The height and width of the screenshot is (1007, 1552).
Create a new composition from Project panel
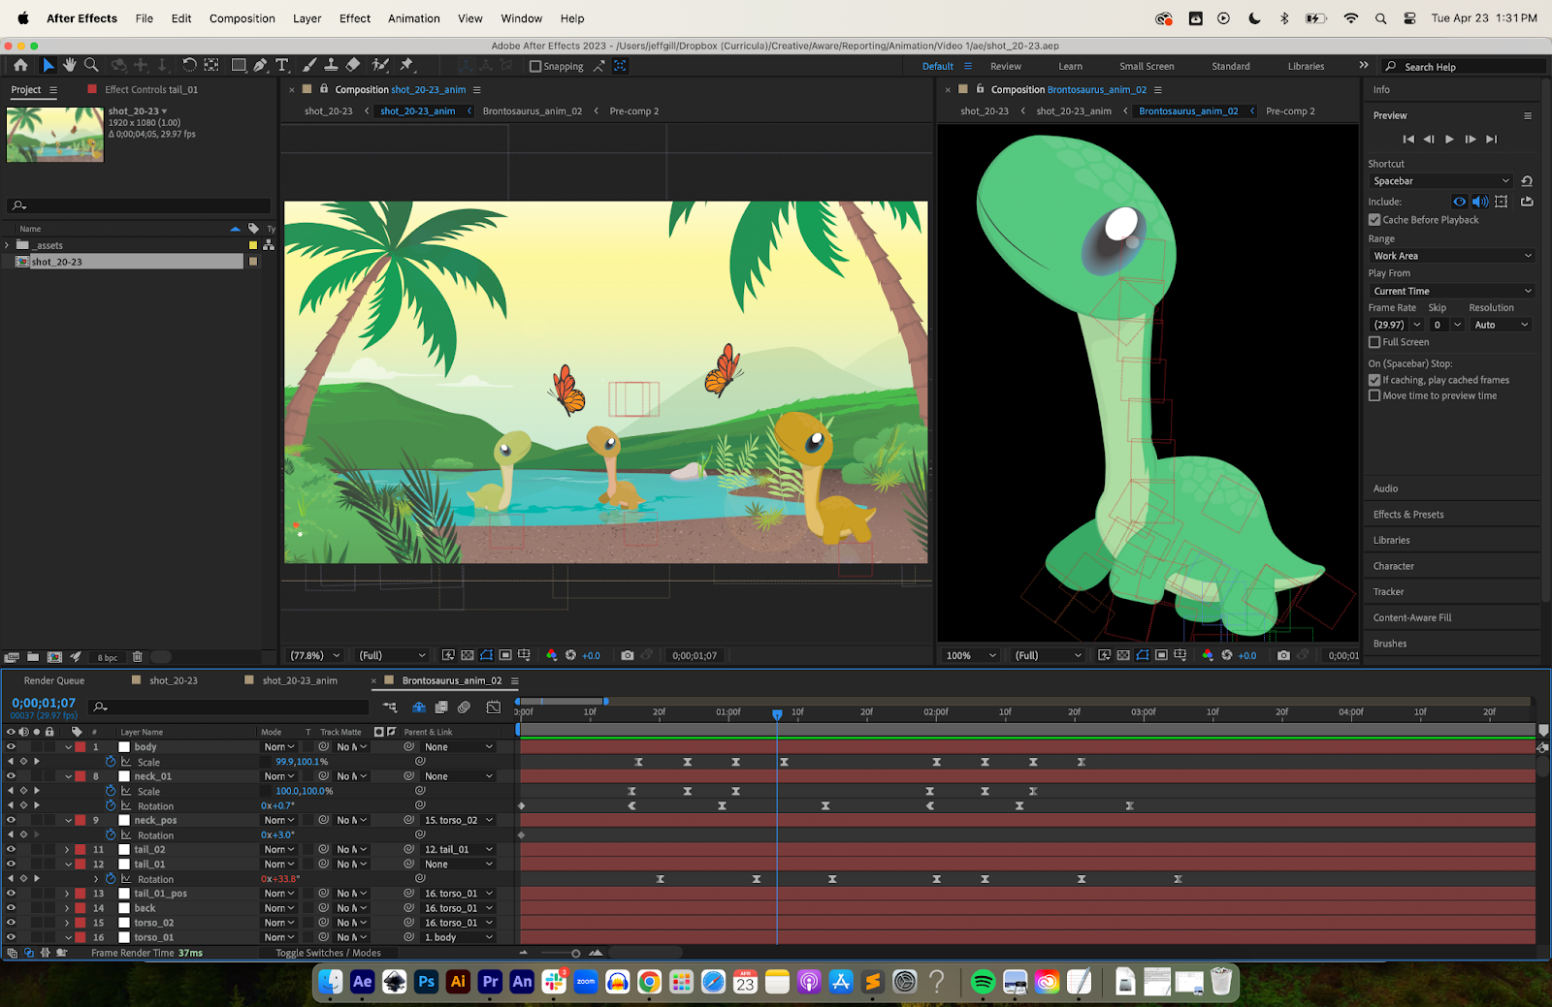click(x=54, y=656)
